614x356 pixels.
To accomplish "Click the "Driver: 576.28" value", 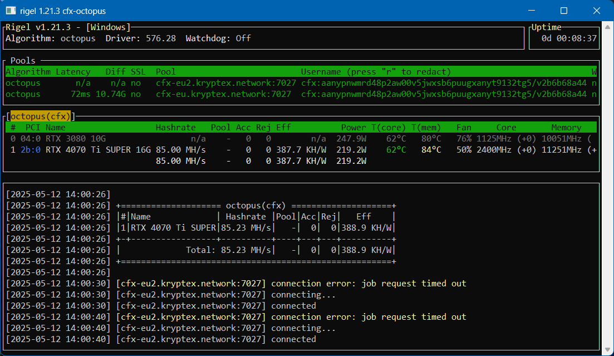I will pyautogui.click(x=141, y=38).
